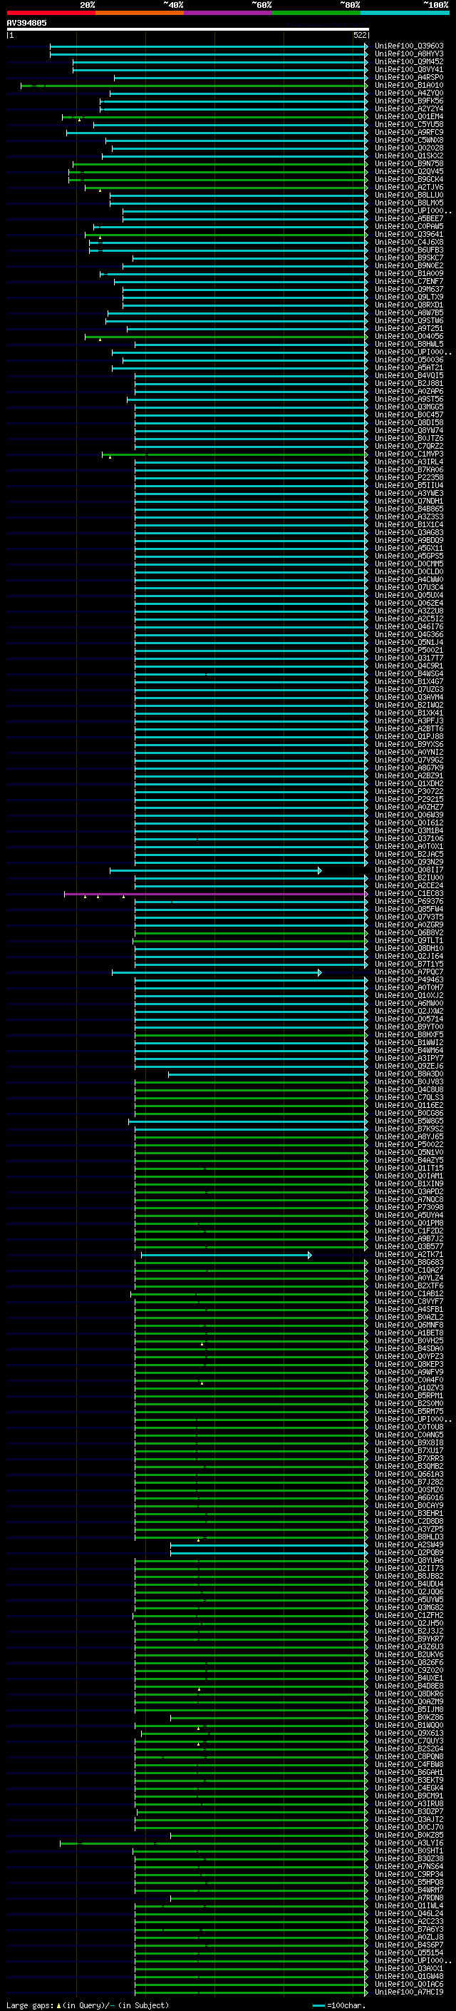Open hit UniRef100_Q9TLT1

[x=408, y=940]
